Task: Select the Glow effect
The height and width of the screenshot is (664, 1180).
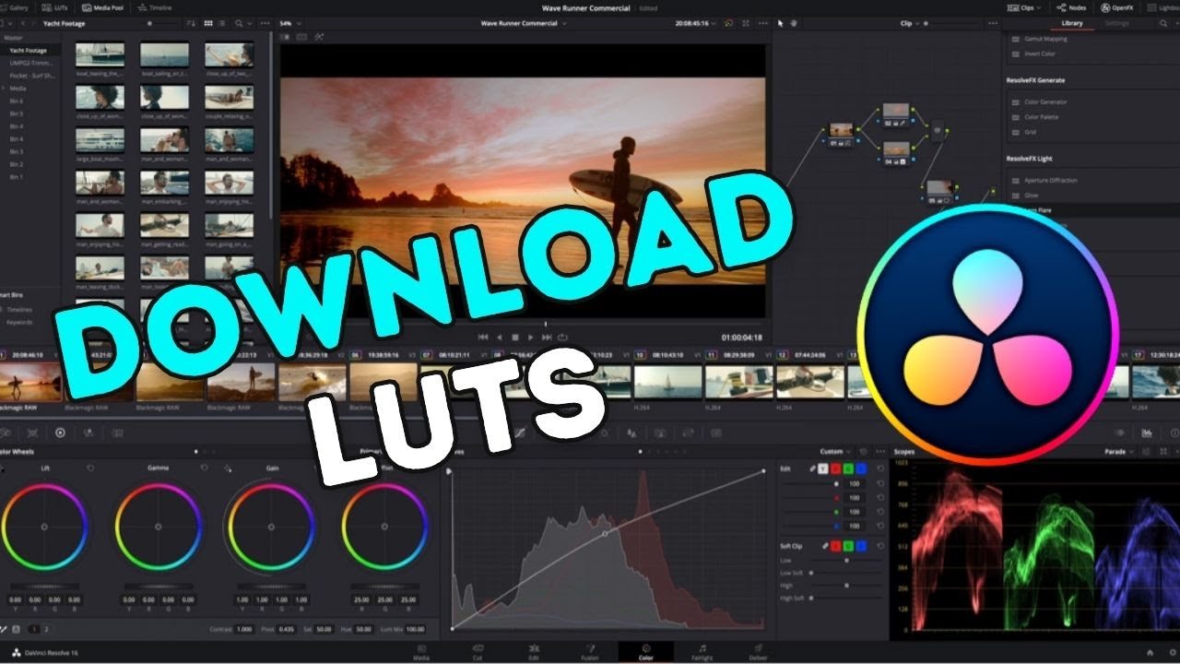Action: coord(1030,196)
